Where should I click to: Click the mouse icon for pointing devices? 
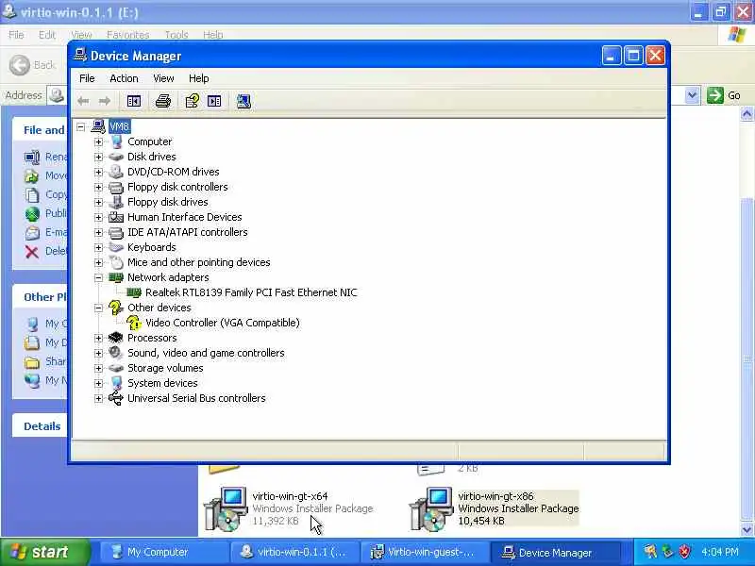coord(116,263)
